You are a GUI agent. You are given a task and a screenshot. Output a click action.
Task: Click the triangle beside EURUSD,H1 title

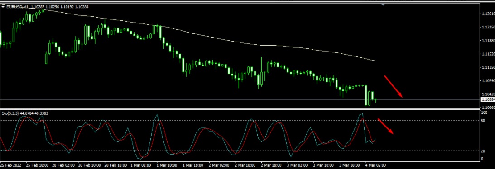3,7
